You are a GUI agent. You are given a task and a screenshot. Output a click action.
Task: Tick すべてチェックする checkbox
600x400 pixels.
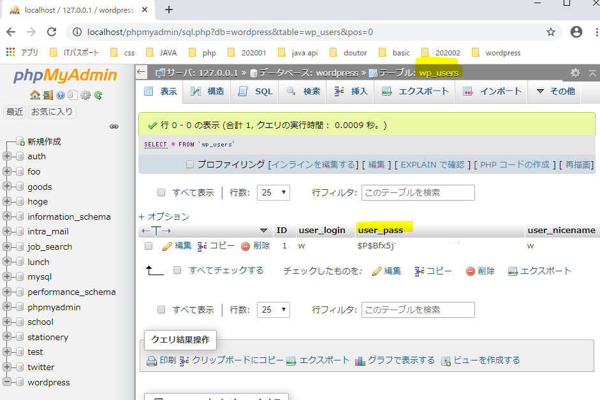177,270
